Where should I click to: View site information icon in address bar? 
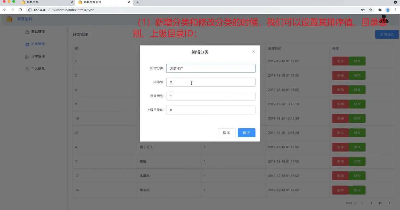coord(29,10)
